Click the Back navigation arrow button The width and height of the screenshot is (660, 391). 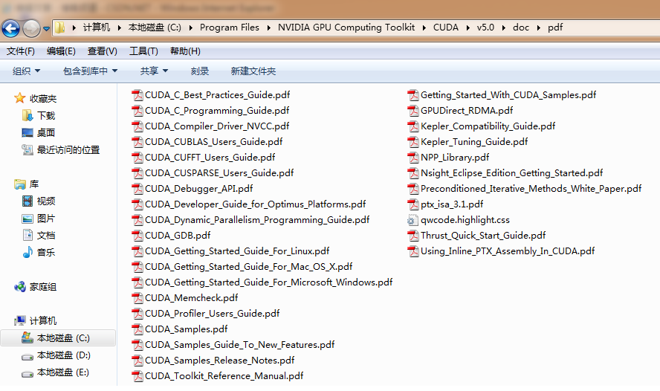[x=10, y=29]
